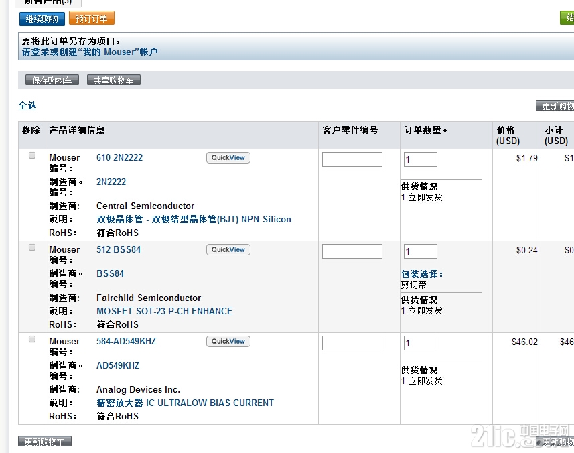
Task: Click customer part number field for AD549KHZ
Action: [x=352, y=343]
